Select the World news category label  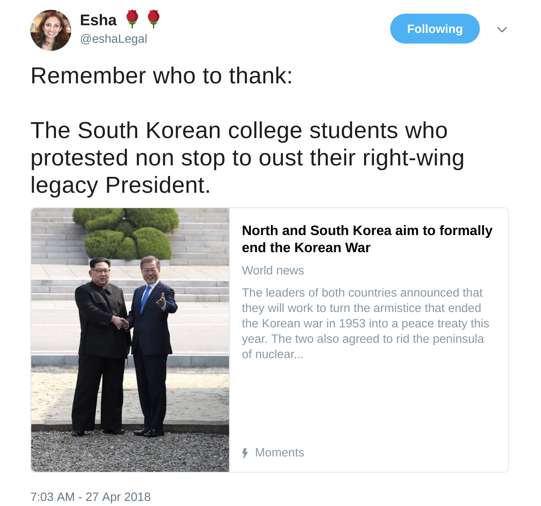(x=273, y=271)
